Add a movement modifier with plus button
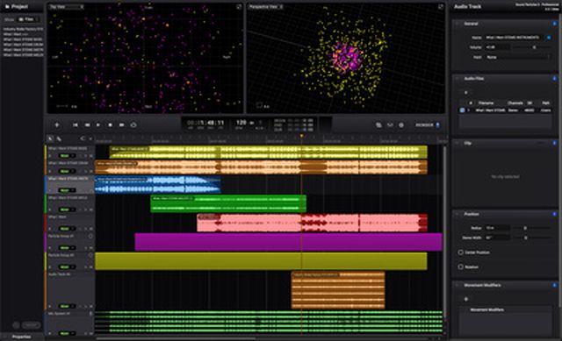This screenshot has height=341, width=562. point(466,299)
